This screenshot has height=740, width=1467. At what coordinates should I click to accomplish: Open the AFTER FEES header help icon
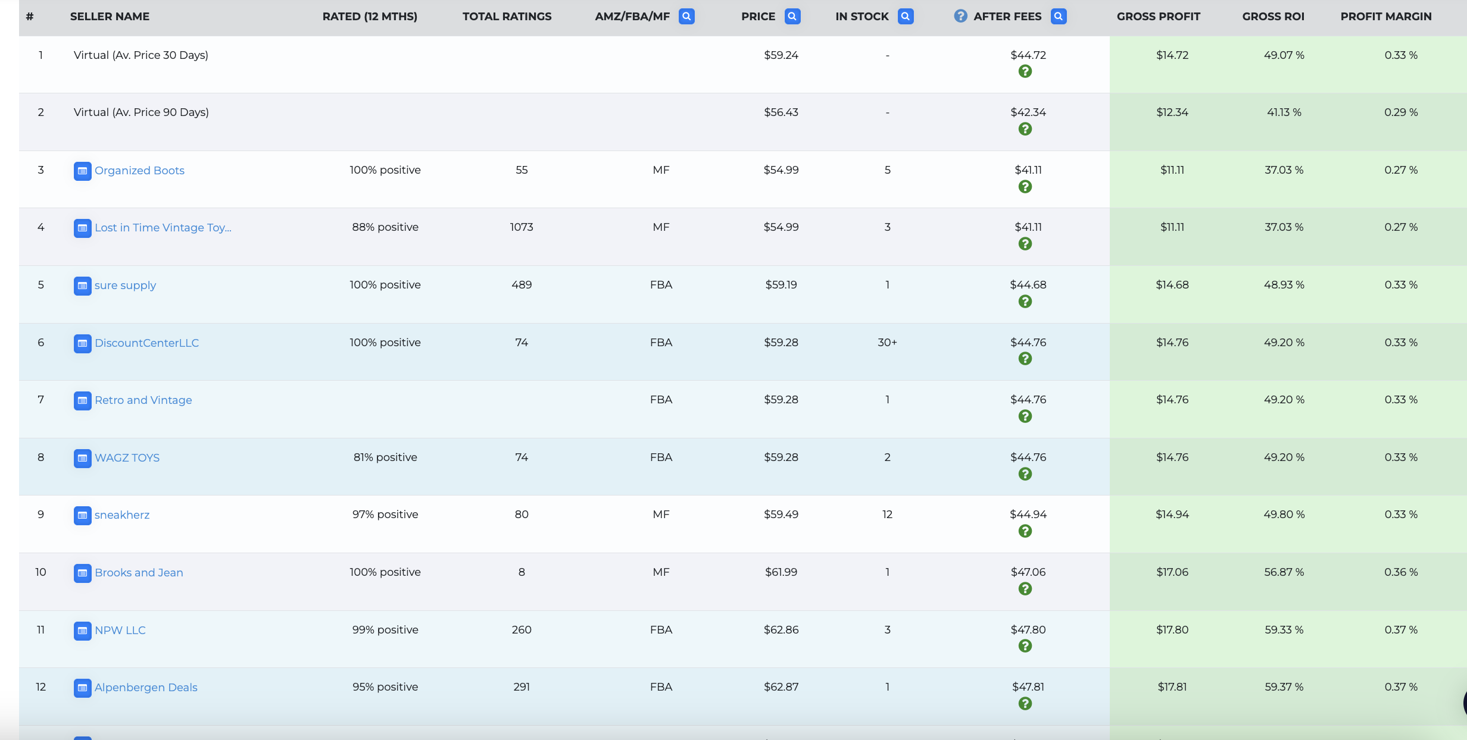[960, 16]
